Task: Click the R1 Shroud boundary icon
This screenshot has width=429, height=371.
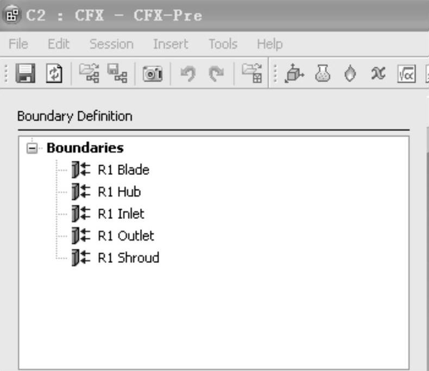Action: (x=81, y=257)
